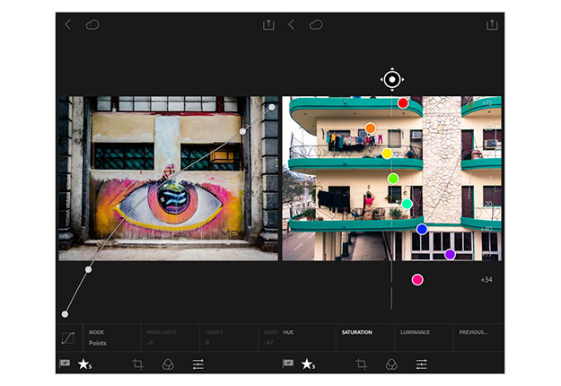
Task: Tap the share icon in right panel
Action: point(491,25)
